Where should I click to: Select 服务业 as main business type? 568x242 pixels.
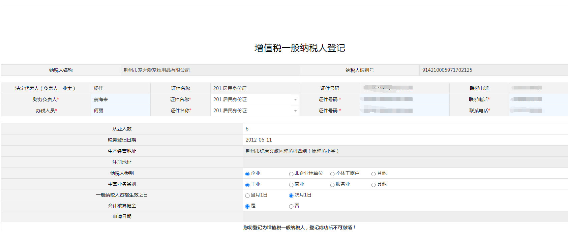(x=332, y=185)
